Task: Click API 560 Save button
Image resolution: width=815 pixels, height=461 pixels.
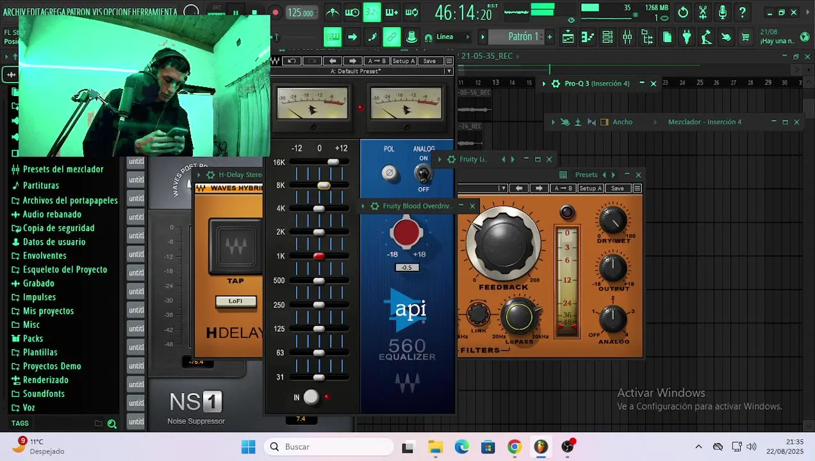Action: pos(429,61)
